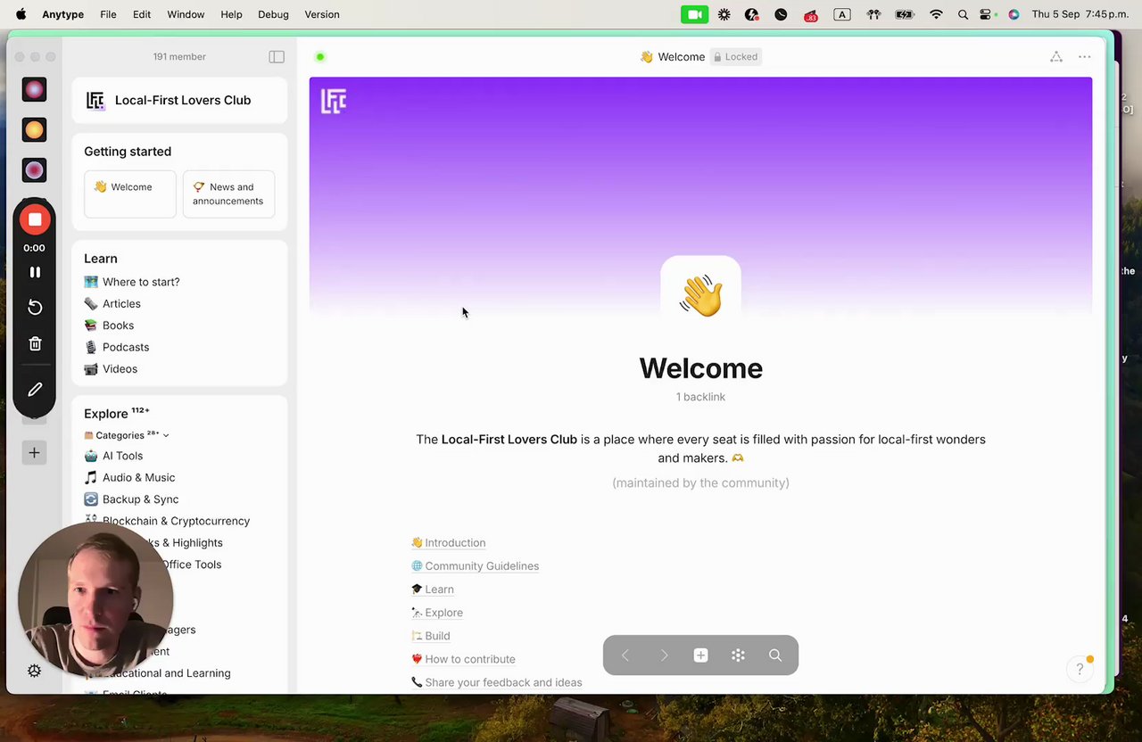
Task: Open the Window menu
Action: (186, 14)
